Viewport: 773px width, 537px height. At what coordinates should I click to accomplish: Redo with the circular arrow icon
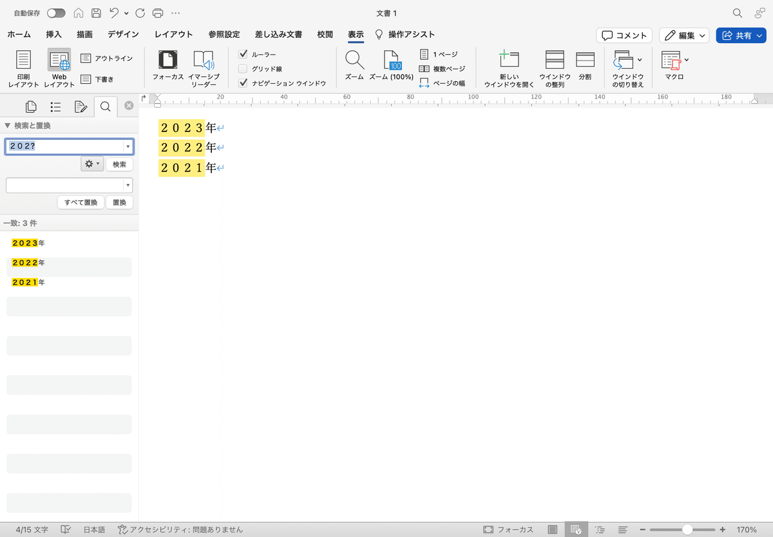140,13
